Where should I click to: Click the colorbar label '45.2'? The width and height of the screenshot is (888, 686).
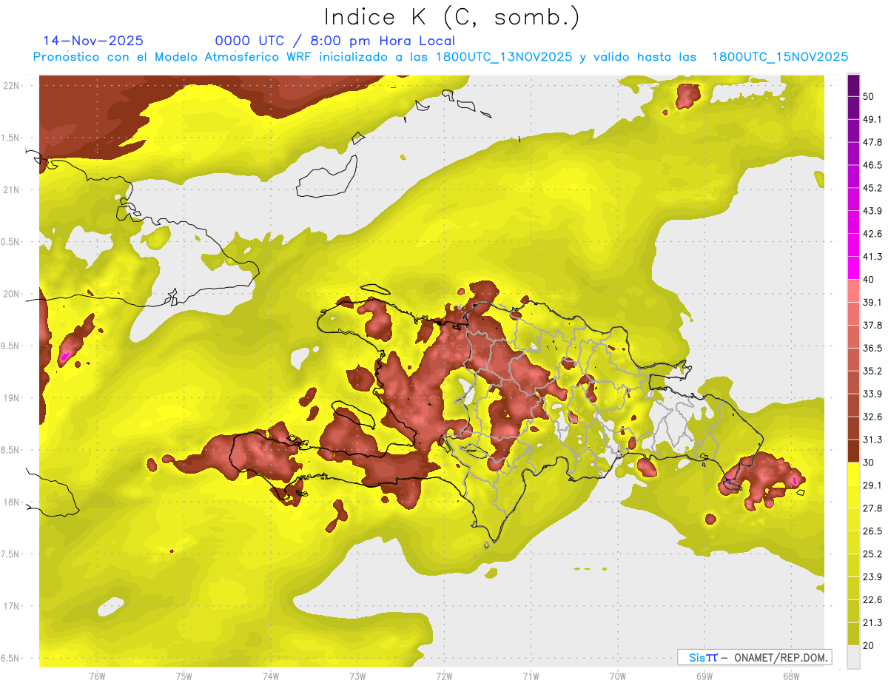pyautogui.click(x=872, y=188)
